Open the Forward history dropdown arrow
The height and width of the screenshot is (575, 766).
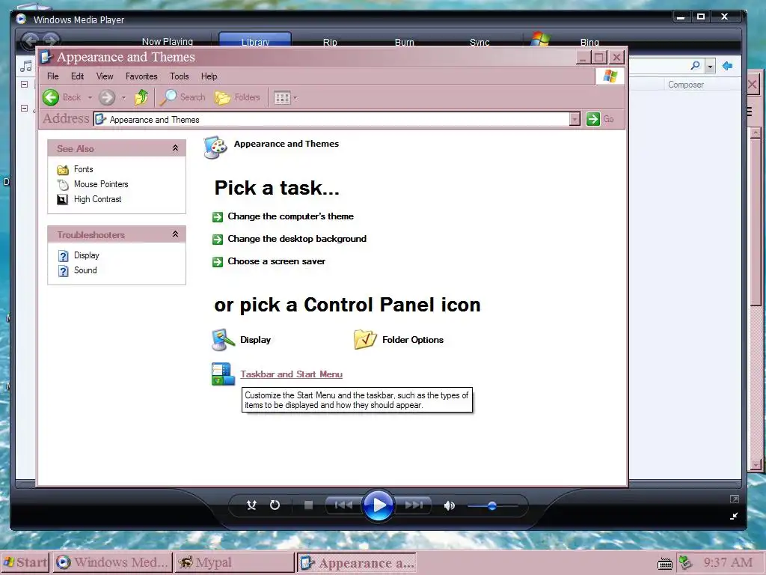click(x=123, y=97)
